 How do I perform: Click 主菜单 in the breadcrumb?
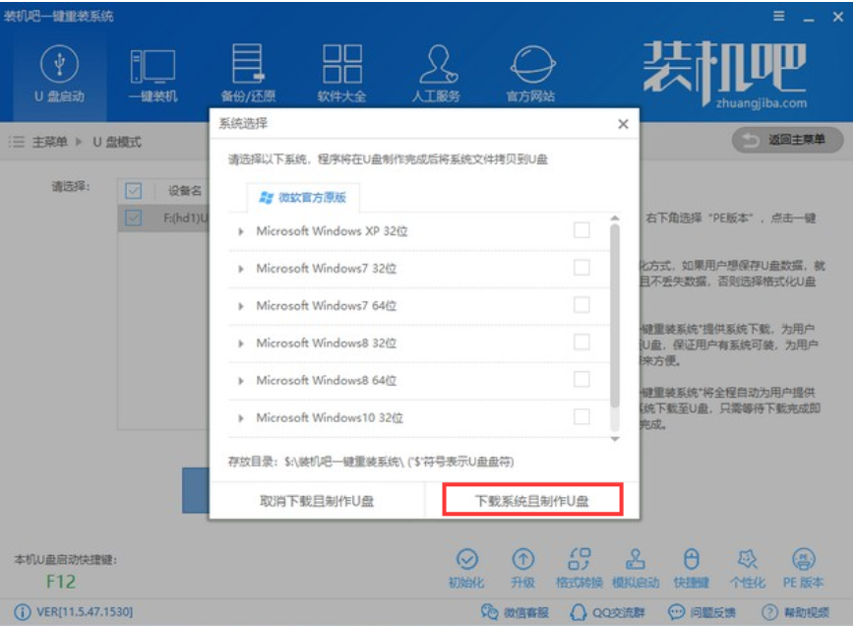point(49,142)
